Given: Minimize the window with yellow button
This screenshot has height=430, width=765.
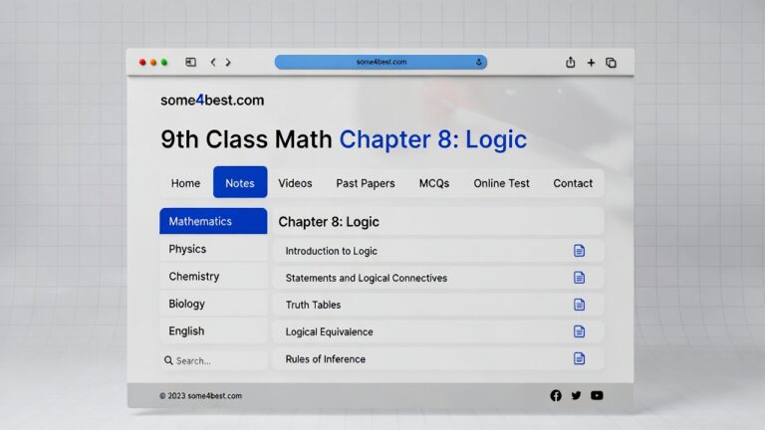Looking at the screenshot, I should 153,63.
